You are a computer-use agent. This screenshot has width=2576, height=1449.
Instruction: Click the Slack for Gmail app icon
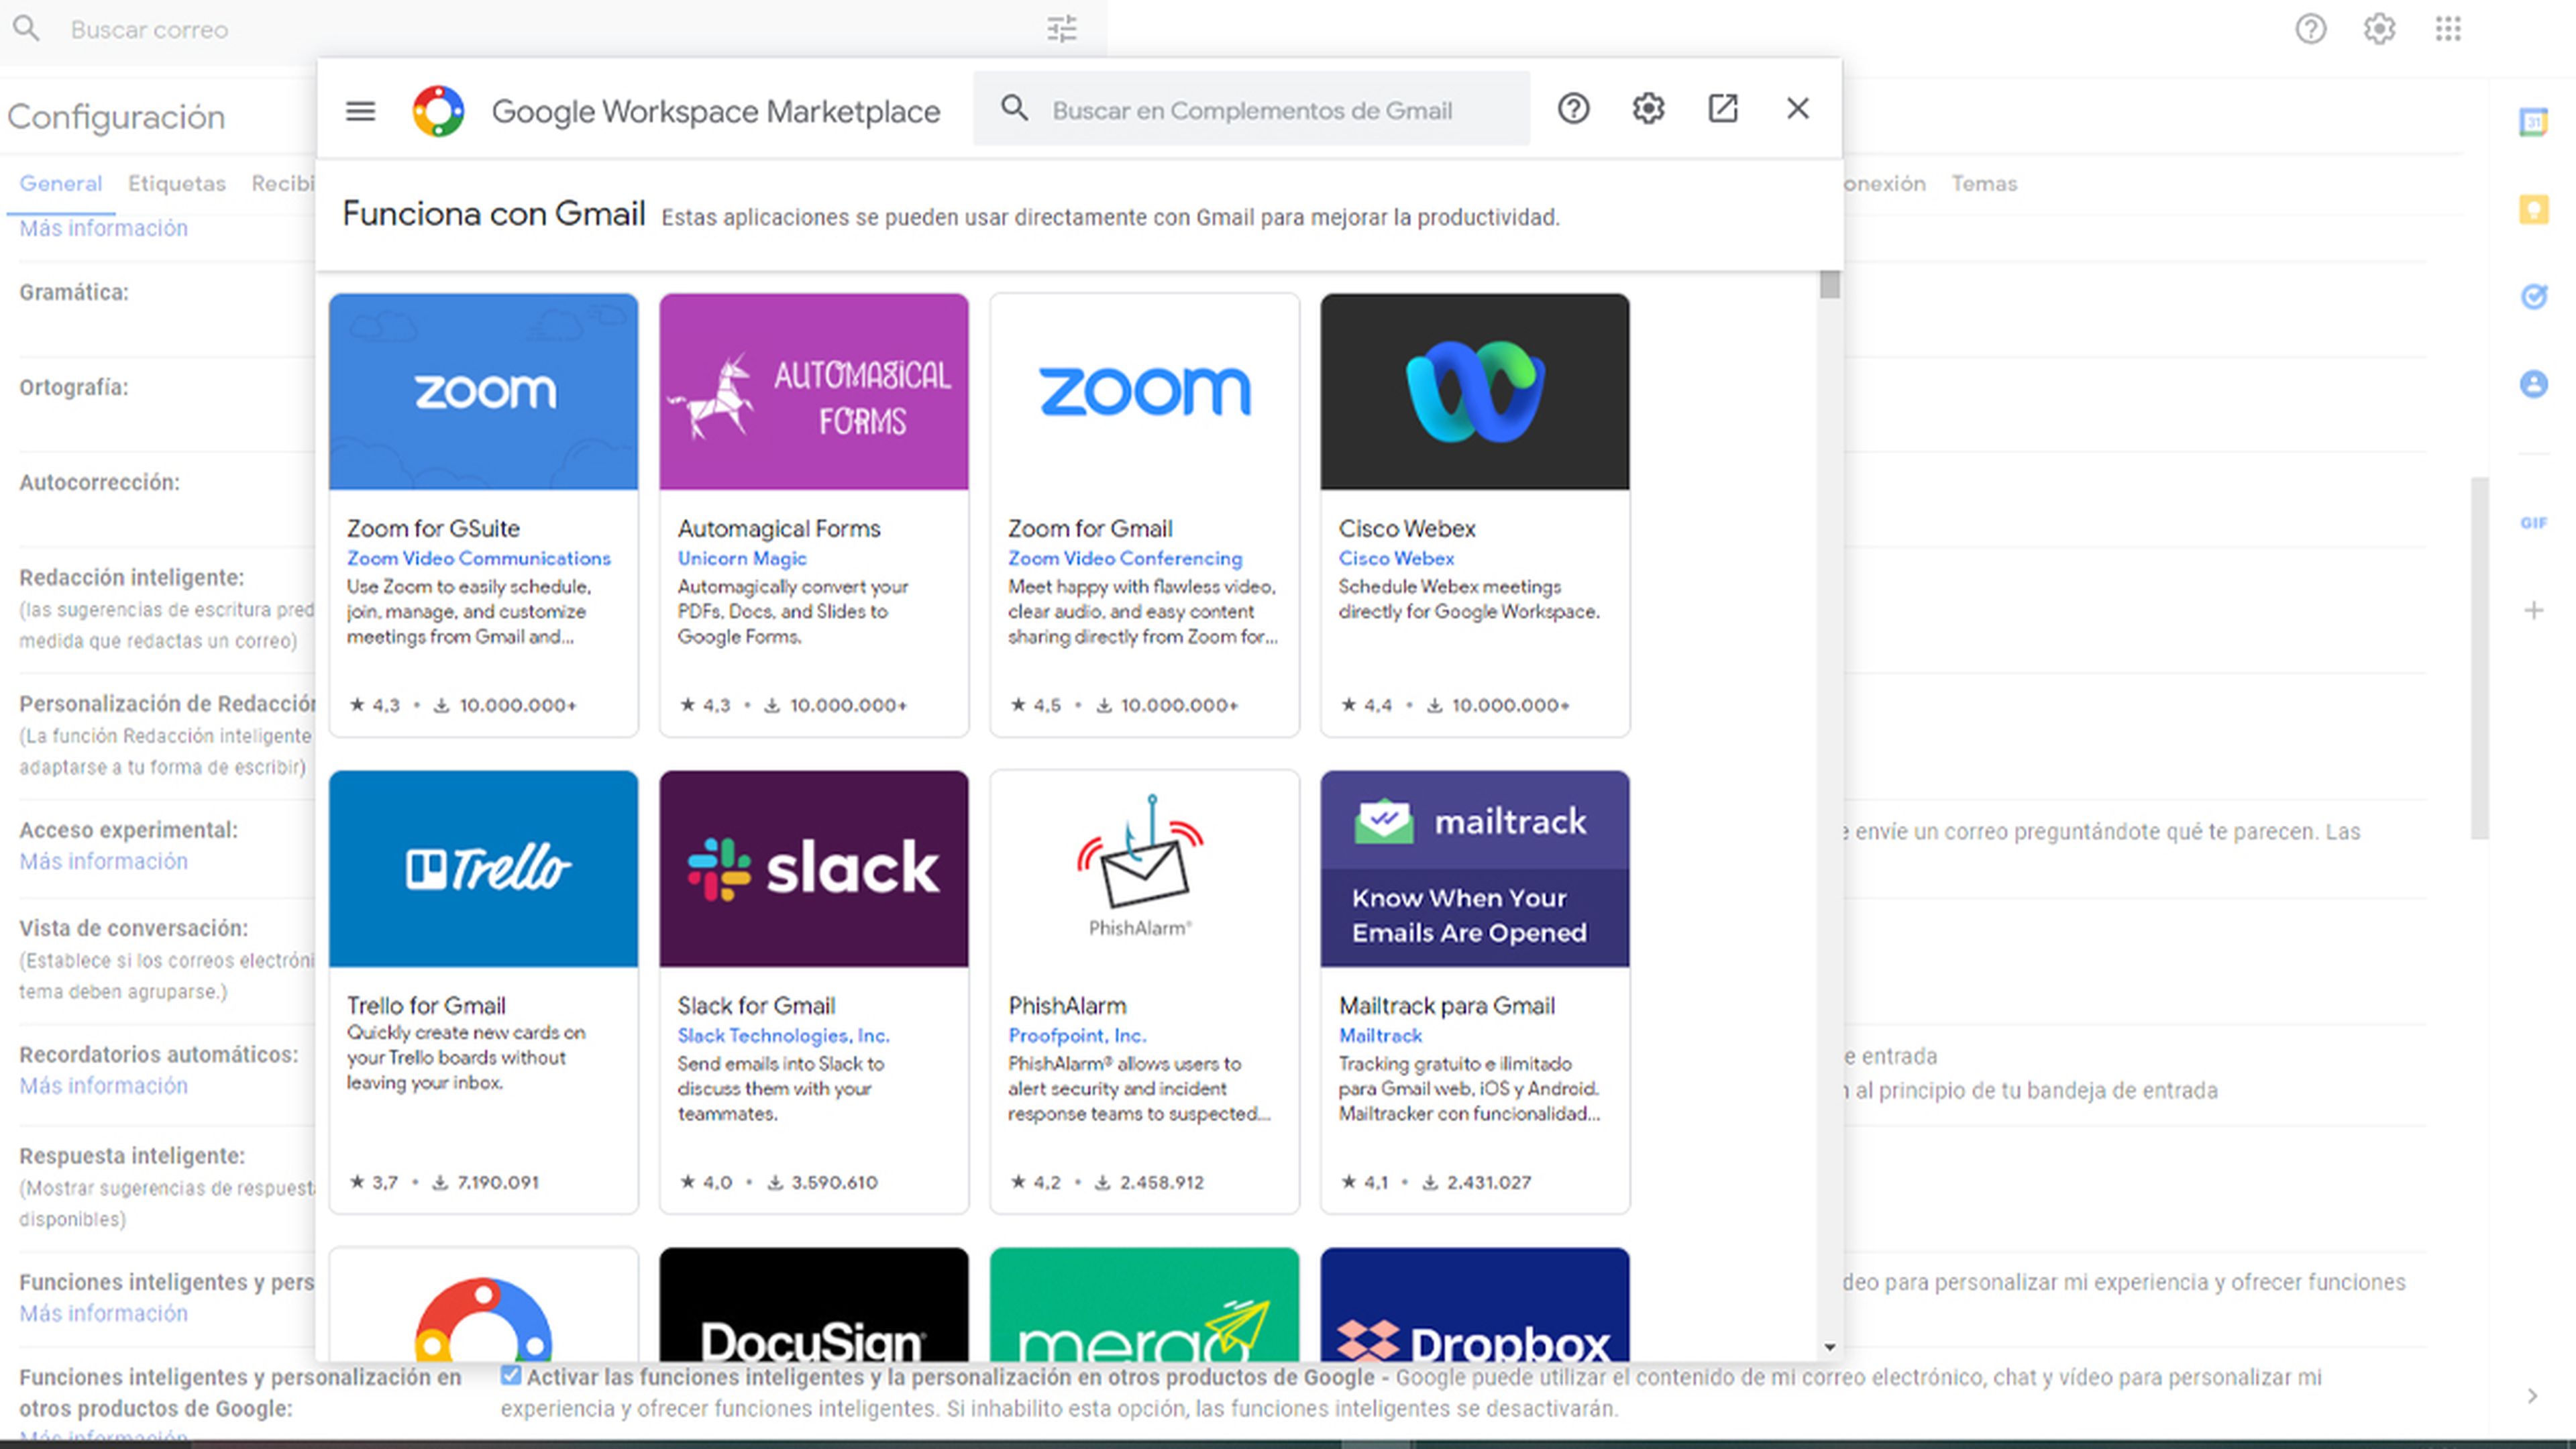point(814,867)
